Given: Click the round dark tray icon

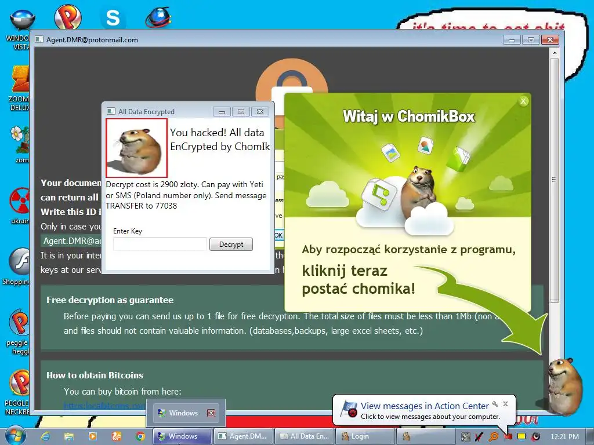Looking at the screenshot, I should (535, 437).
